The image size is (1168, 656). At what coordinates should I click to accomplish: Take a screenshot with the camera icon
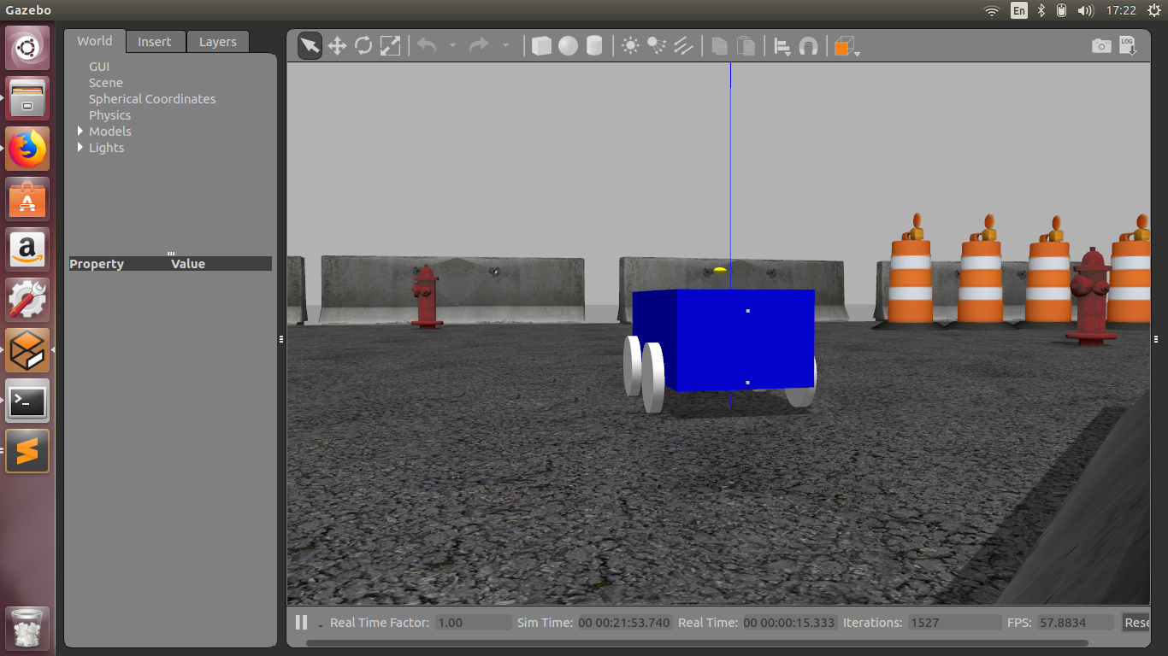[1101, 45]
